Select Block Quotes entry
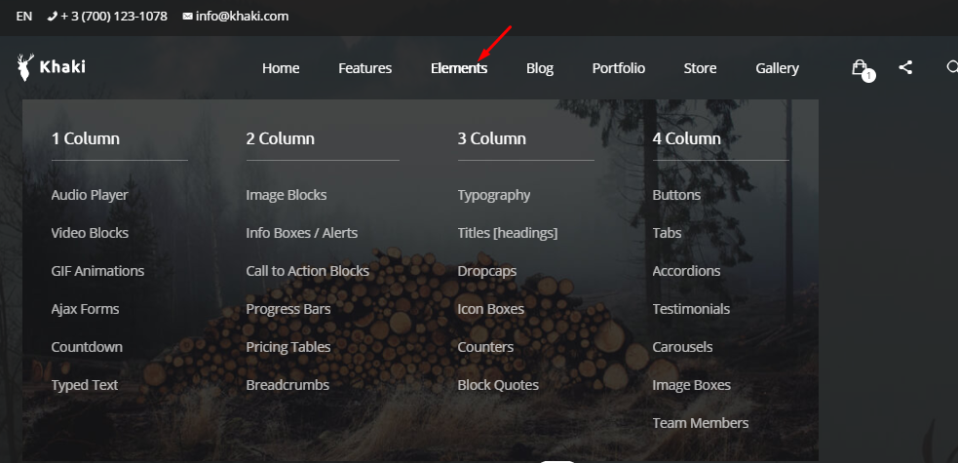This screenshot has height=463, width=958. point(498,385)
